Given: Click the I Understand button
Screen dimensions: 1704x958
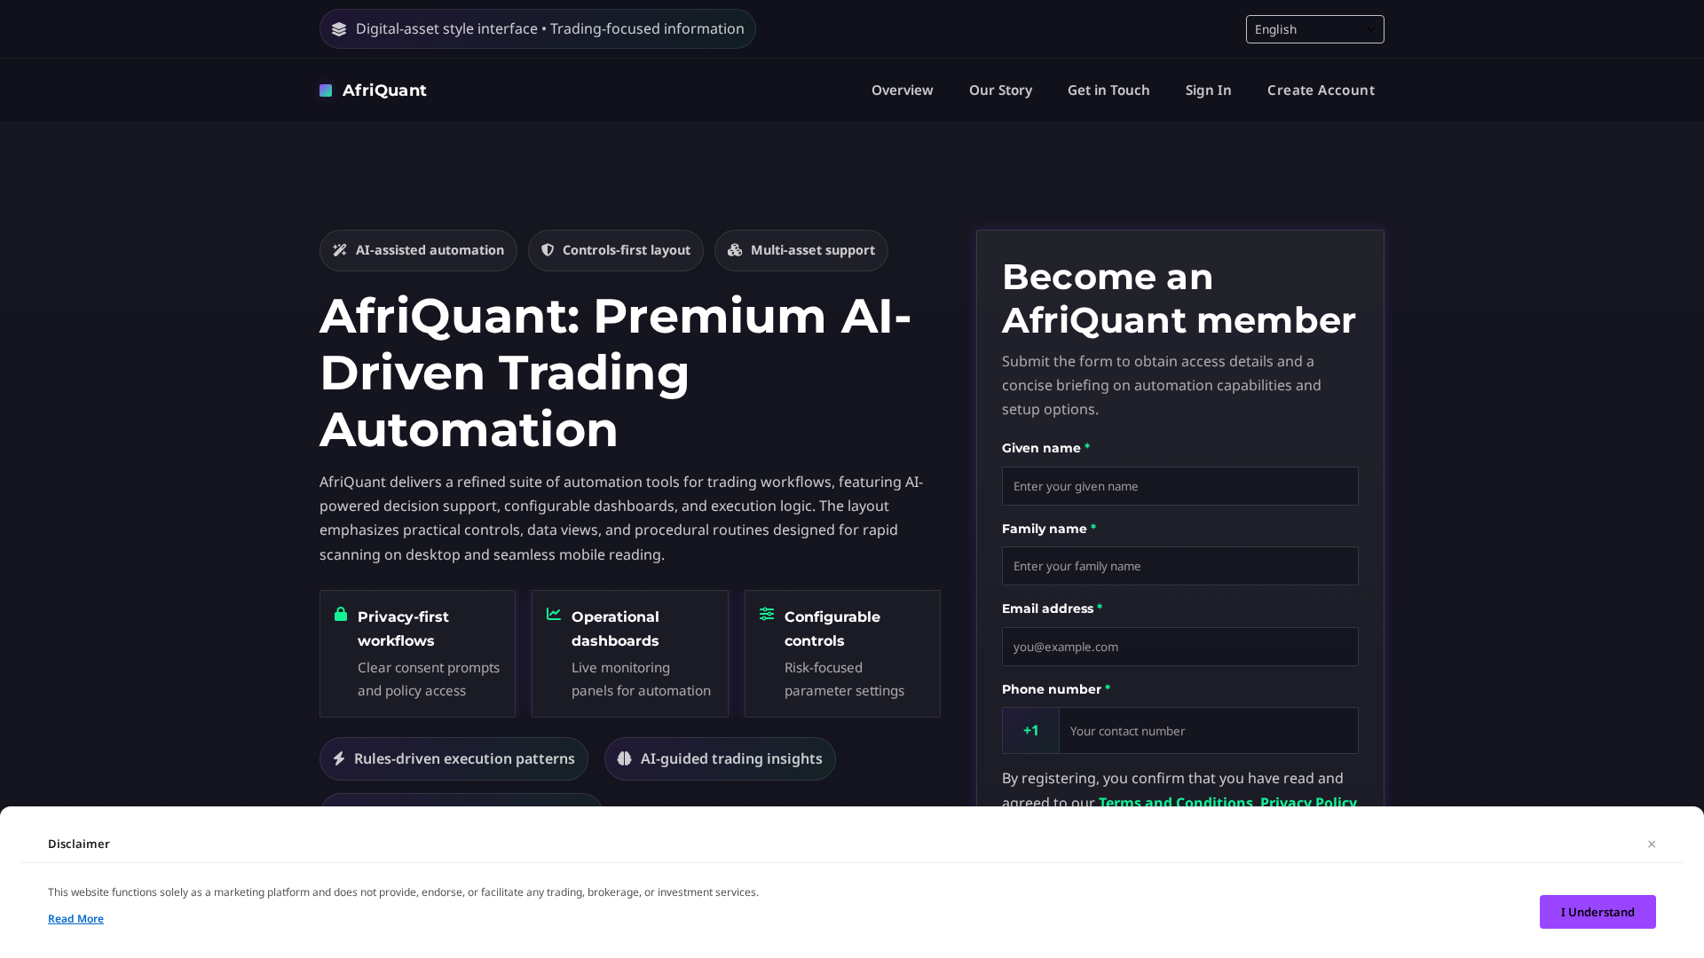Looking at the screenshot, I should tap(1597, 912).
